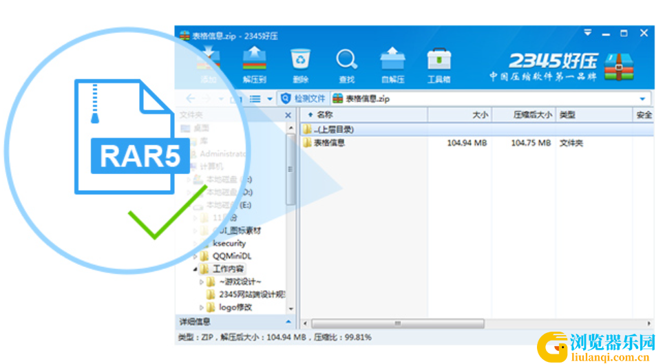Viewport: 665px width, 364px height.
Task: Select the 工作内容 folder in tree
Action: click(x=228, y=269)
